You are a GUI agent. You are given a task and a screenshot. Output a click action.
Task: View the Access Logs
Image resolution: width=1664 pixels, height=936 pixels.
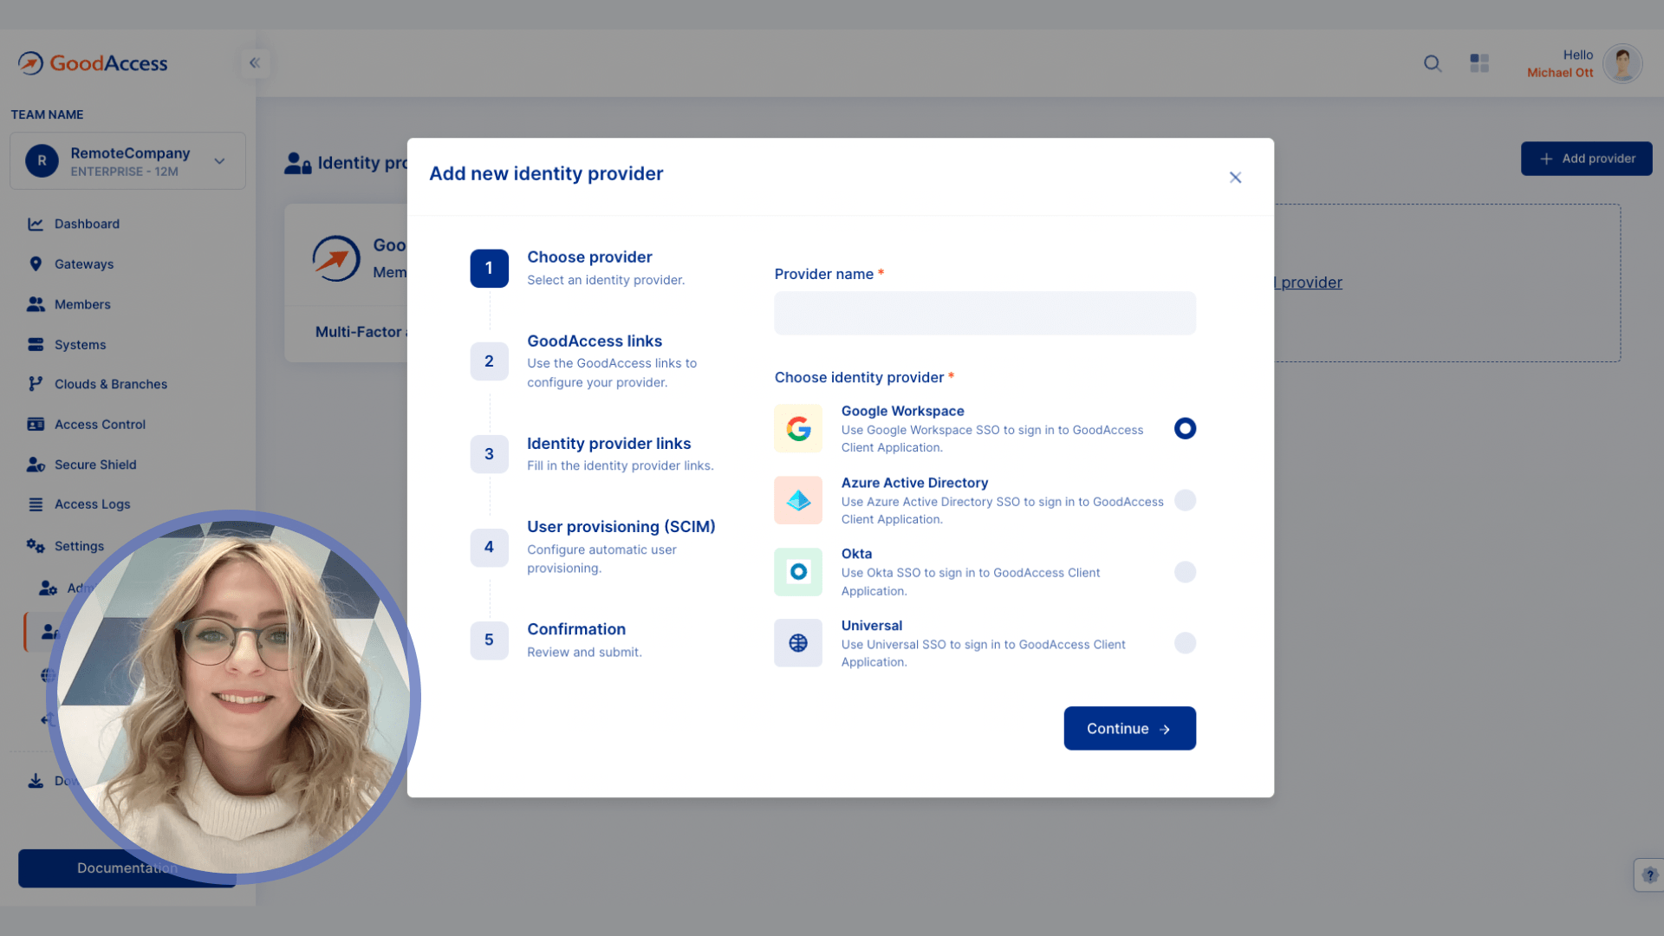click(x=92, y=504)
